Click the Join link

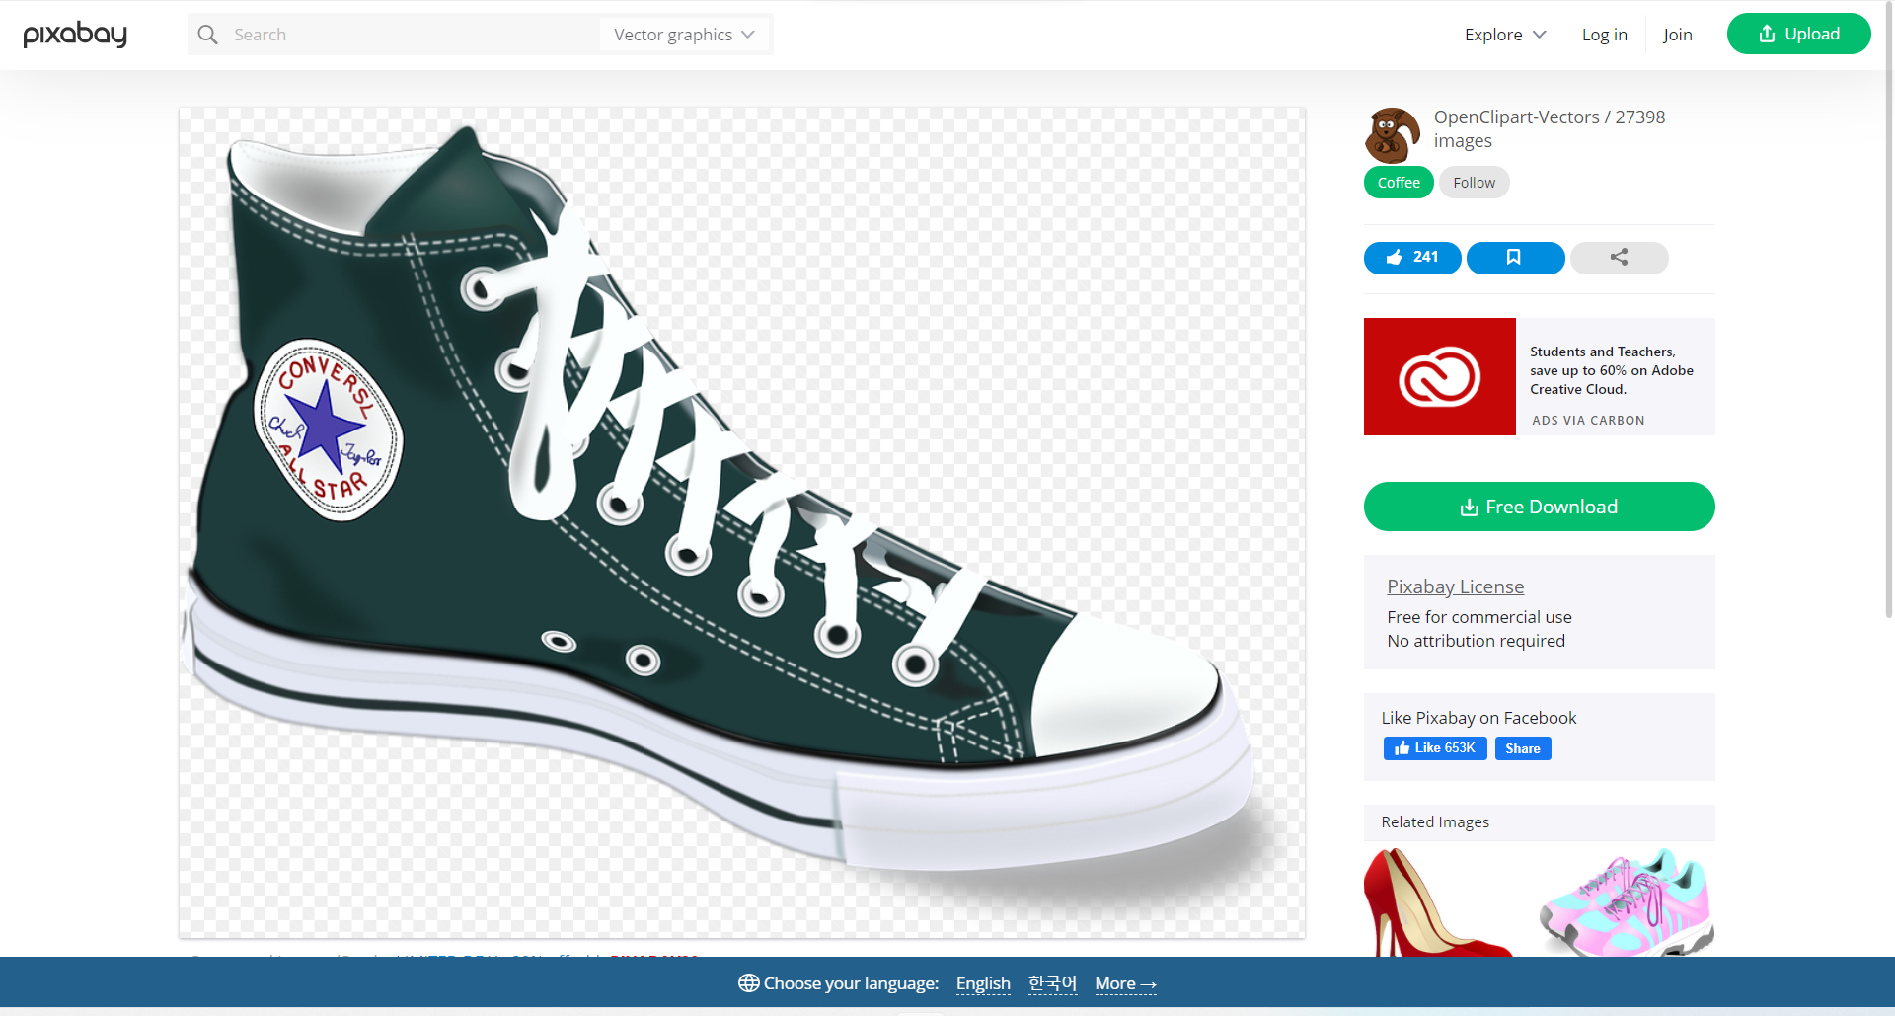pyautogui.click(x=1677, y=35)
